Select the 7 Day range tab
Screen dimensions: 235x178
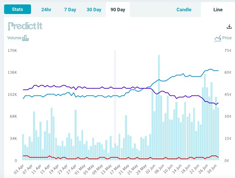[x=70, y=10]
